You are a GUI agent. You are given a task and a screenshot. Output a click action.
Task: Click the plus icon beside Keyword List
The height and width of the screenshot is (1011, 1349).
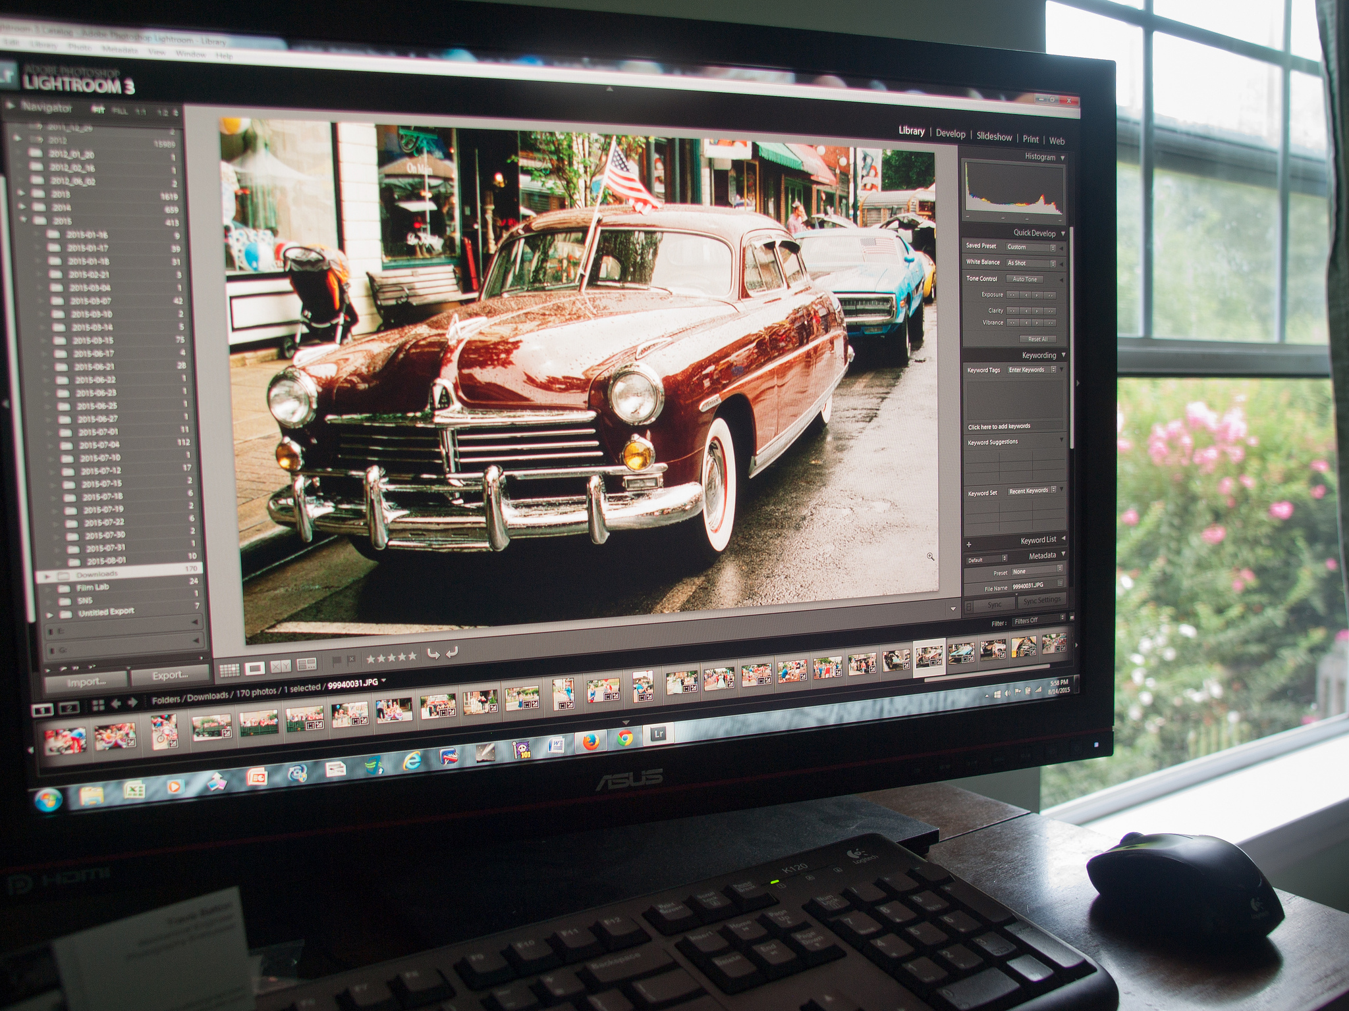click(969, 544)
